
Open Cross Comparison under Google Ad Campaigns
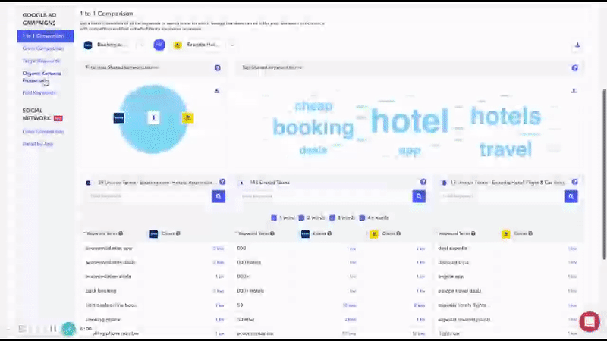pyautogui.click(x=43, y=48)
